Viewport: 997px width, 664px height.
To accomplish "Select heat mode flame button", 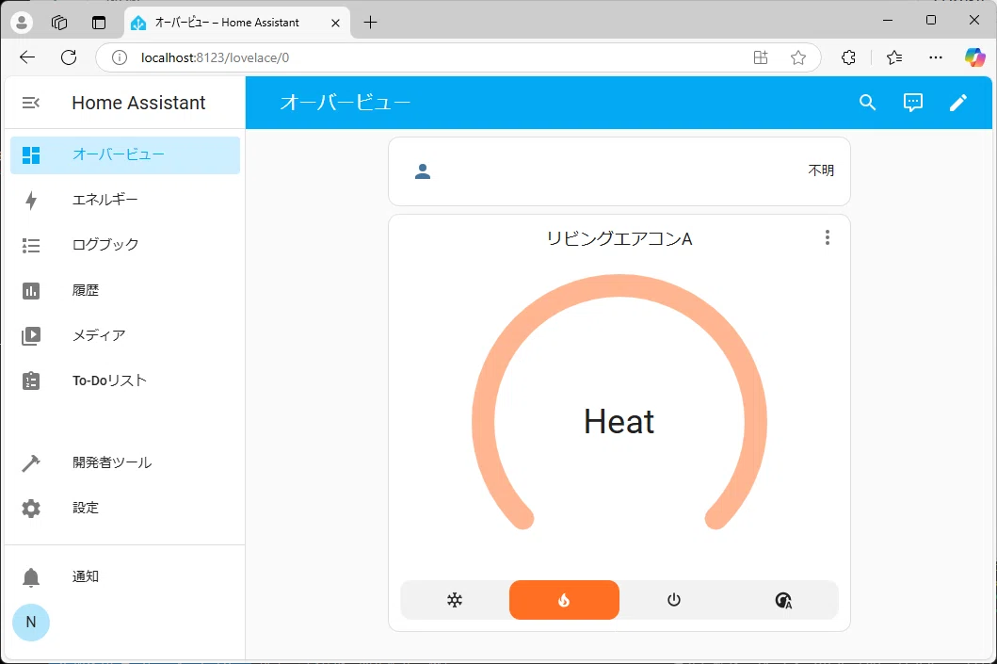I will coord(564,600).
